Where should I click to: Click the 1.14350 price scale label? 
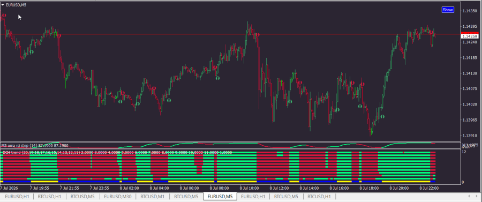click(469, 11)
